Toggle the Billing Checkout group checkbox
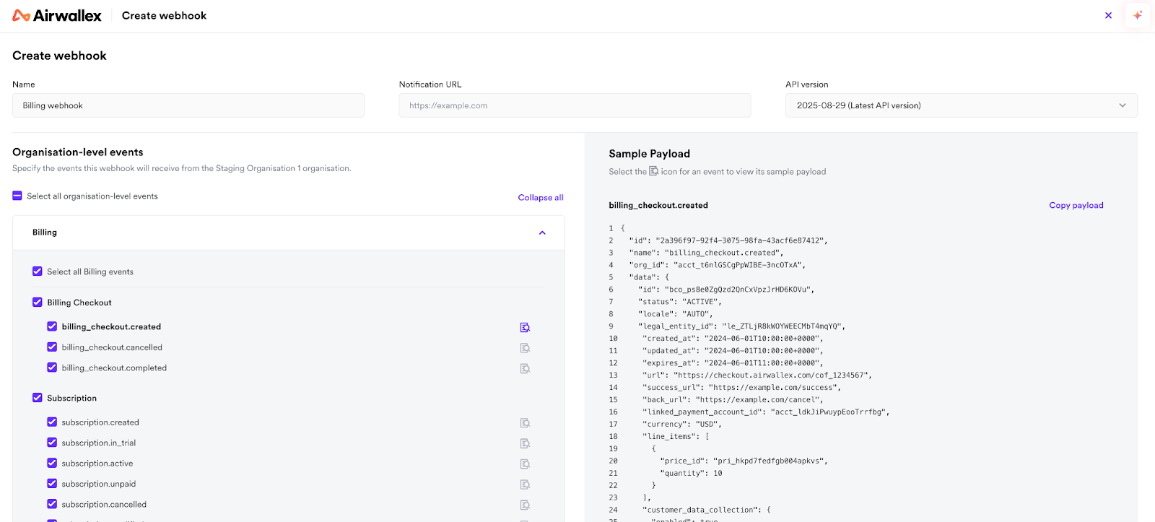The image size is (1155, 522). (x=38, y=303)
